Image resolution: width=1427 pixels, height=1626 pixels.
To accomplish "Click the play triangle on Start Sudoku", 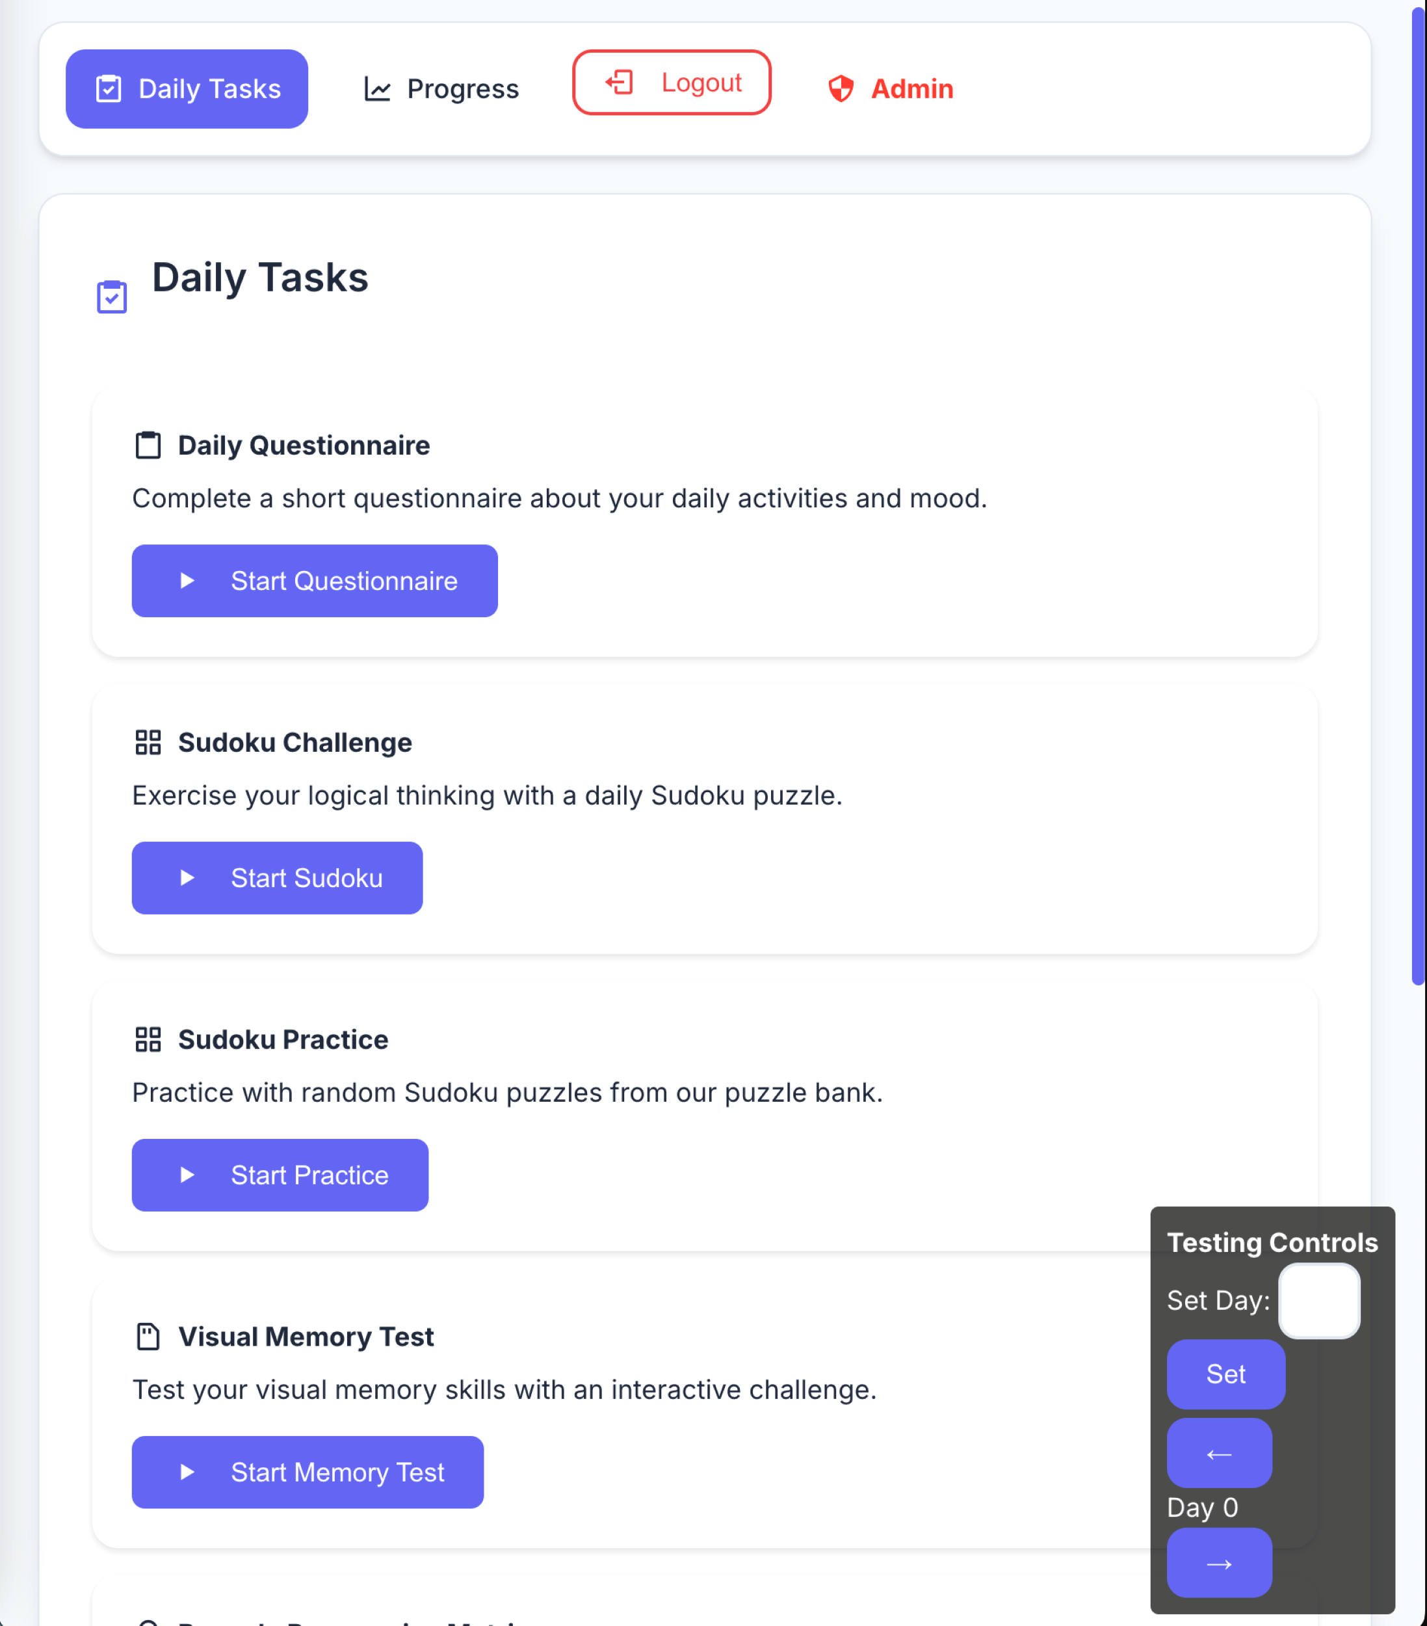I will pyautogui.click(x=187, y=877).
